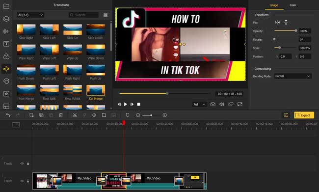Open the All (52) category dropdown
Image resolution: width=319 pixels, height=192 pixels.
pyautogui.click(x=30, y=15)
